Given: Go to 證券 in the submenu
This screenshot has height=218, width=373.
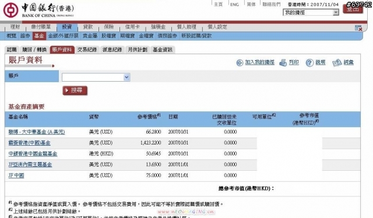Looking at the screenshot, I should click(x=25, y=36).
